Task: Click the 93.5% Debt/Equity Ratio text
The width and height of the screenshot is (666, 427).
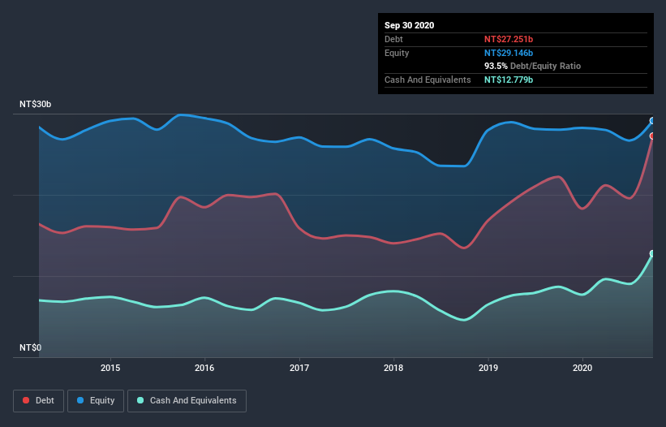Action: (x=533, y=66)
